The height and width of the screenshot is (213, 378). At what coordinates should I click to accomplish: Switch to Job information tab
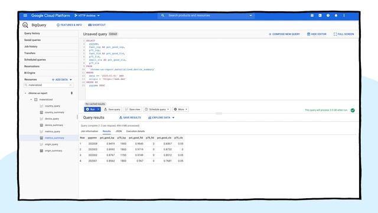(x=89, y=131)
